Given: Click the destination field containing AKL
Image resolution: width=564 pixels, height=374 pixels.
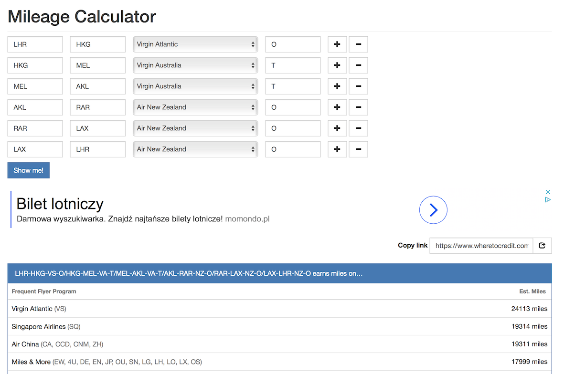Looking at the screenshot, I should click(x=97, y=86).
